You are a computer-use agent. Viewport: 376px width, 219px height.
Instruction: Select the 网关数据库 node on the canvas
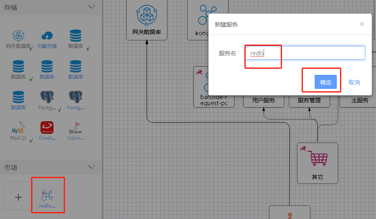pos(147,20)
